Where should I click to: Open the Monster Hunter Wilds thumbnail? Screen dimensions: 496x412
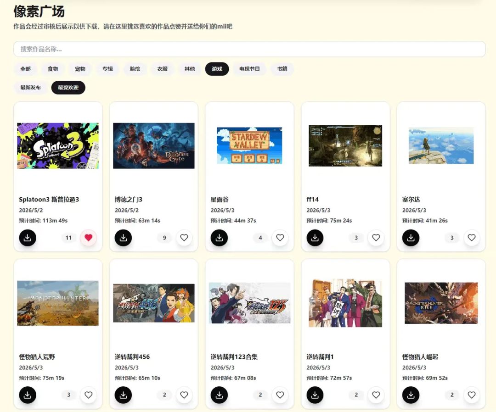58,303
